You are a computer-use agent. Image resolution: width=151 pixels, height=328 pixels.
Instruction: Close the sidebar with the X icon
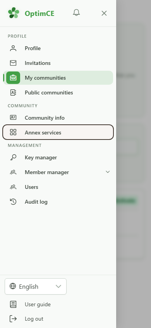tap(104, 13)
